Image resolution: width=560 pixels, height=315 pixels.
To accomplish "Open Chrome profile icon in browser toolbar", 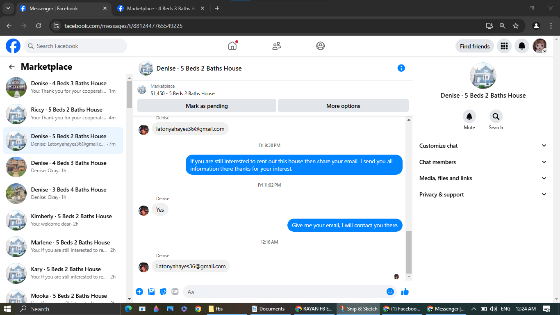I will click(536, 26).
